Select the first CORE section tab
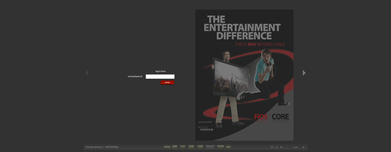 click(x=191, y=147)
